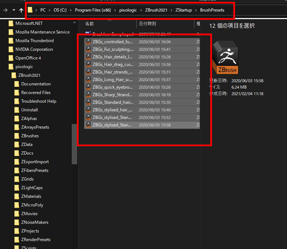Click scroll-up arrow of navigation pane
Viewport: 287px width, 249px height.
tap(74, 23)
